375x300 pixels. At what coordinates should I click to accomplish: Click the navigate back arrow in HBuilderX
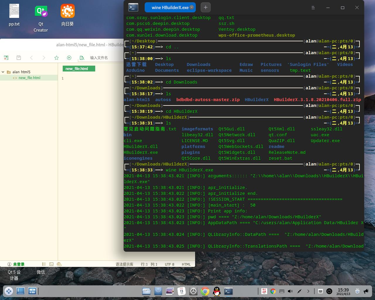pos(32,58)
